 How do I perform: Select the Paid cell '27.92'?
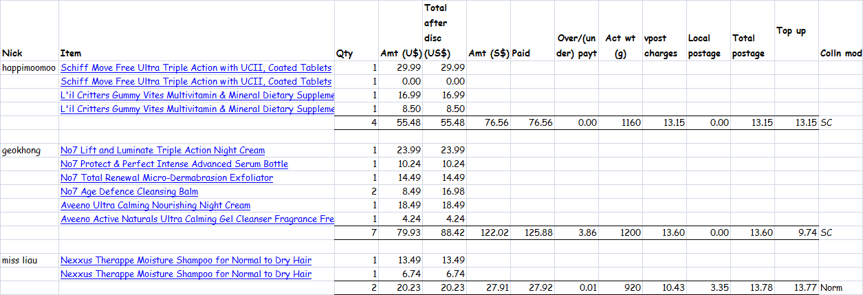click(x=532, y=288)
